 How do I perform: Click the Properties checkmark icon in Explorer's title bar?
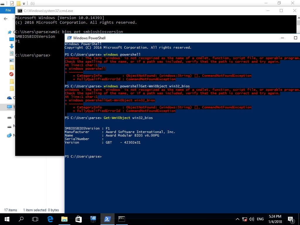[12, 3]
